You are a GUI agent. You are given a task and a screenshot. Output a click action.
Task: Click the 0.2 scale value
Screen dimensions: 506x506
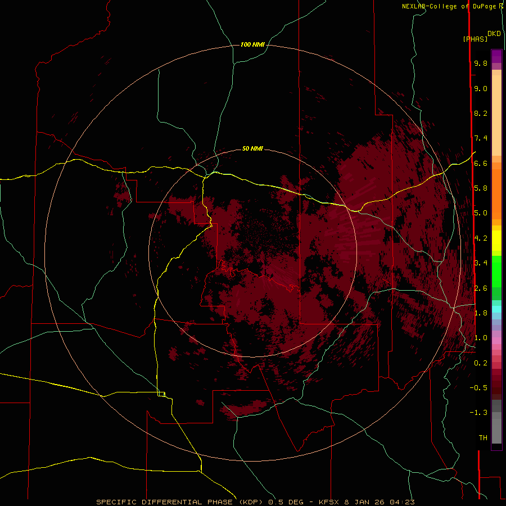(481, 363)
